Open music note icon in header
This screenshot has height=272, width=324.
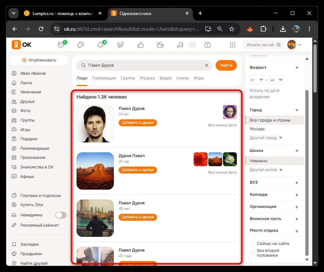[180, 45]
